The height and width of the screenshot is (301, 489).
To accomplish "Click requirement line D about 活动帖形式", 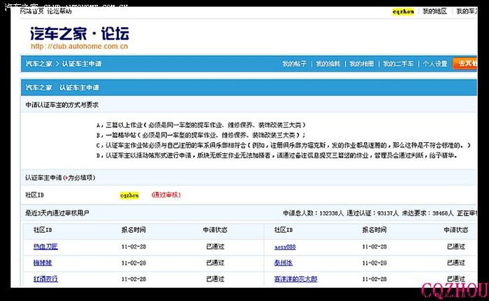I will [277, 155].
